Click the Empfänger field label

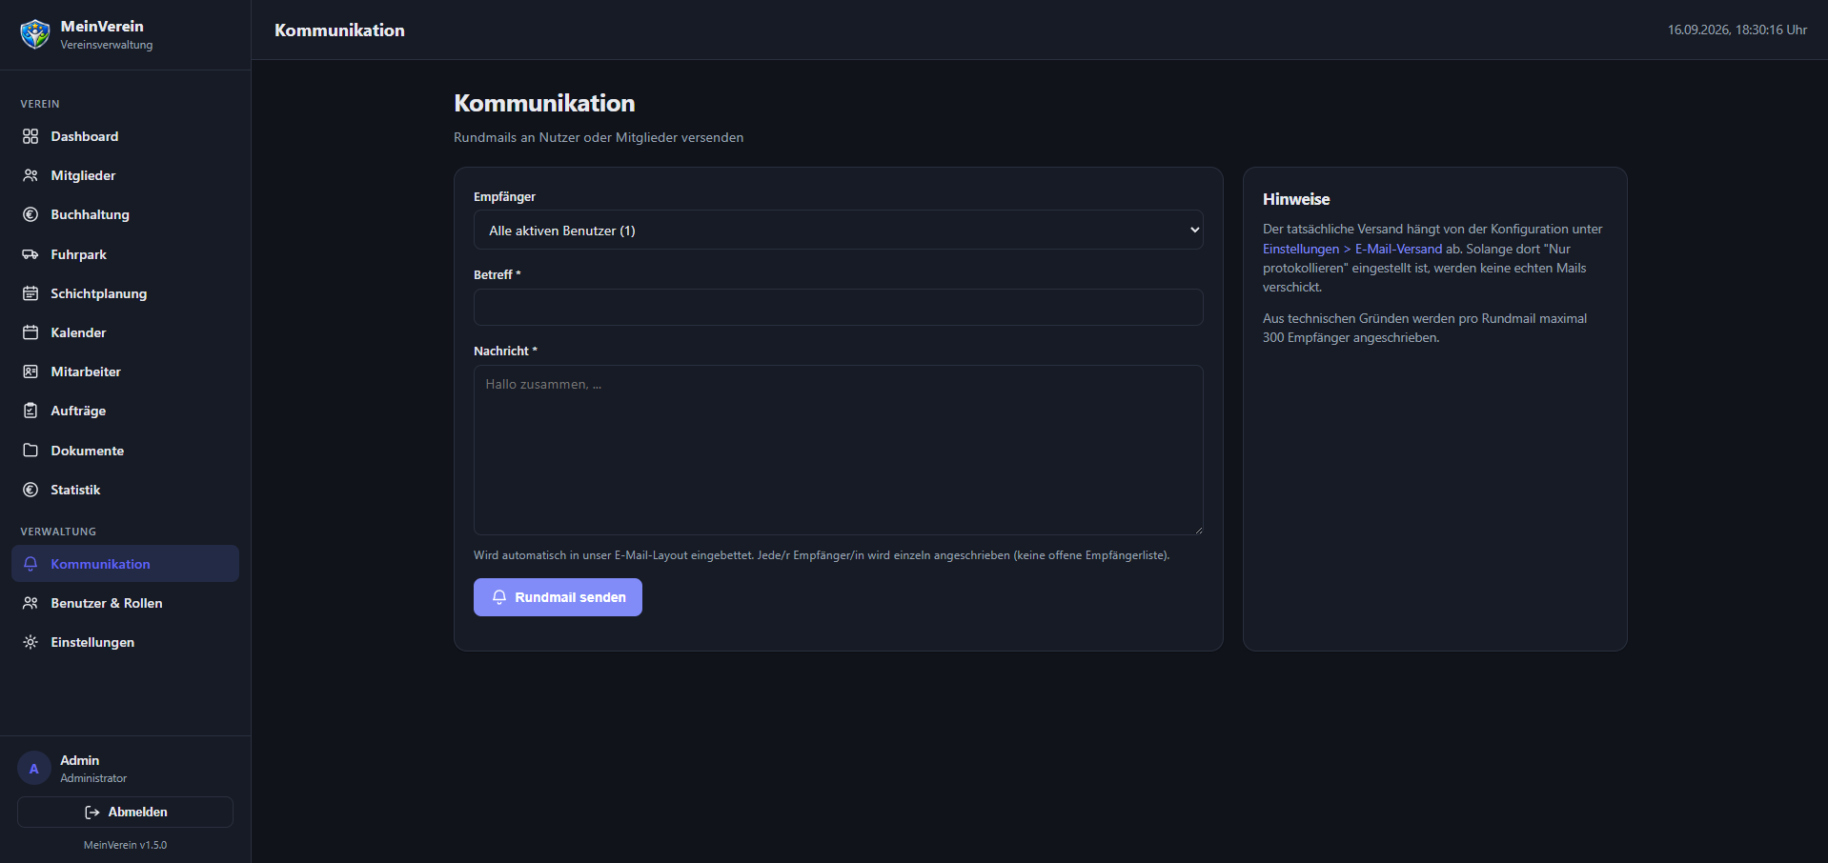pyautogui.click(x=504, y=196)
